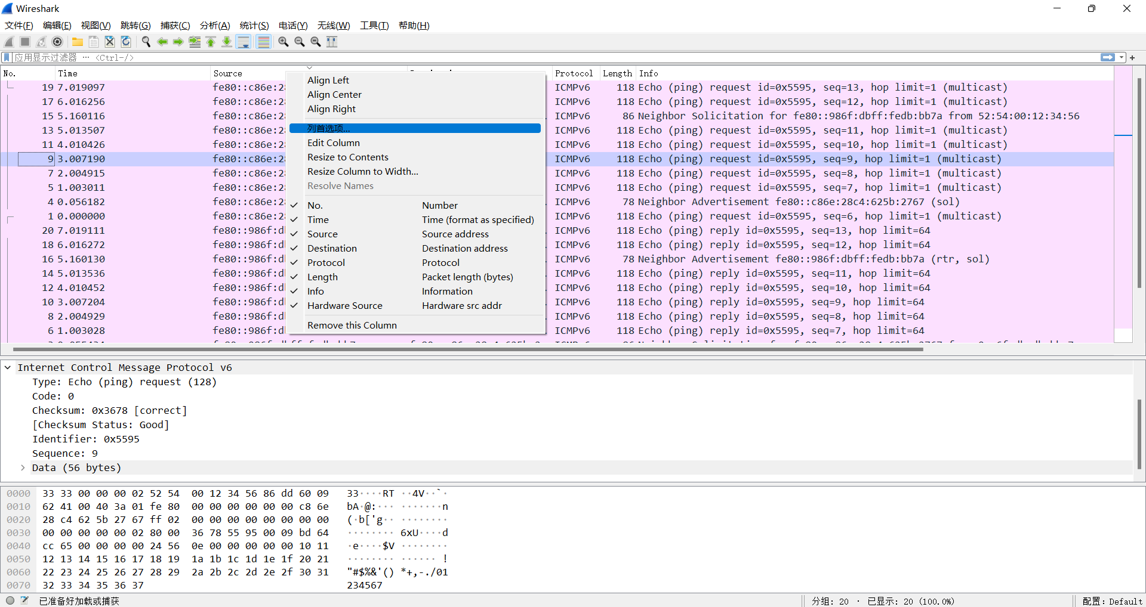Uncheck the Length column visibility
Viewport: 1146px width, 607px height.
[x=415, y=277]
